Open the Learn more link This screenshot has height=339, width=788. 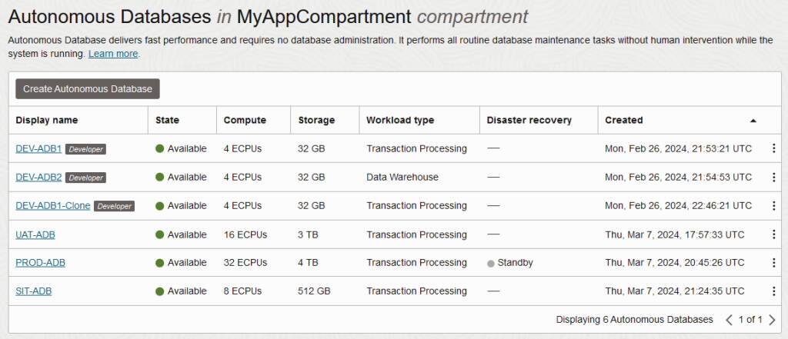(113, 54)
